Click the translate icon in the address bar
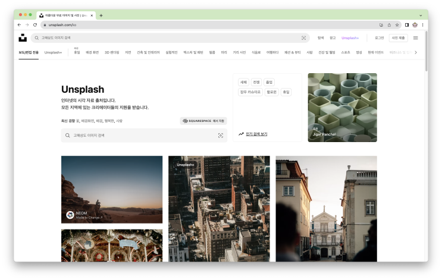Viewport: 442px width, 280px height. click(x=381, y=25)
